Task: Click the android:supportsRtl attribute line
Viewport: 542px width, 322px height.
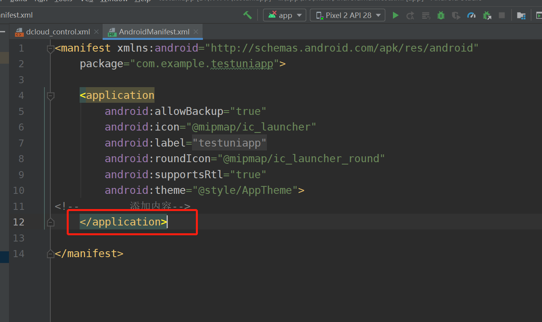Action: pos(185,174)
